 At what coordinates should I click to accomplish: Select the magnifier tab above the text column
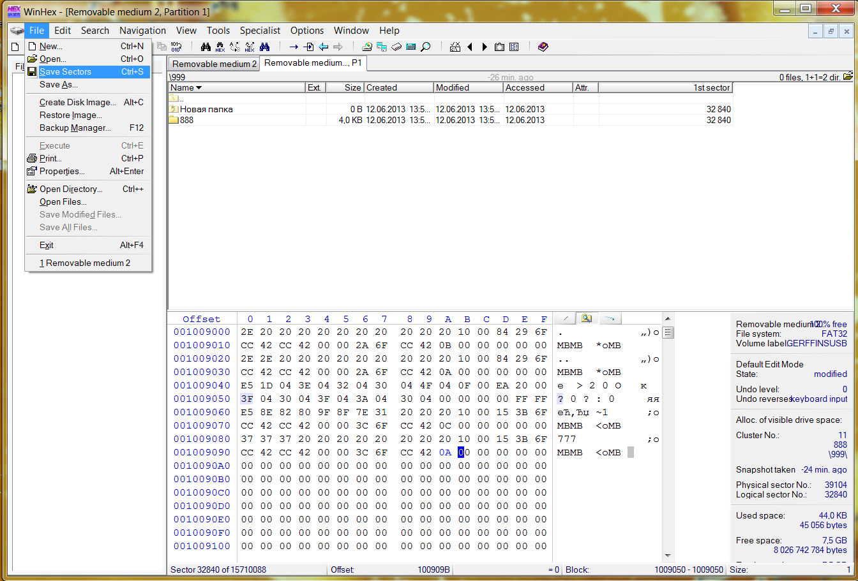(587, 318)
